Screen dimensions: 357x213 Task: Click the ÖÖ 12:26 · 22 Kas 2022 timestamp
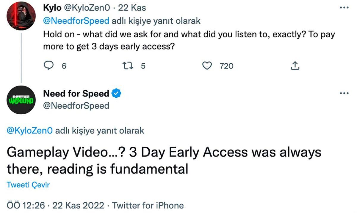(55, 205)
